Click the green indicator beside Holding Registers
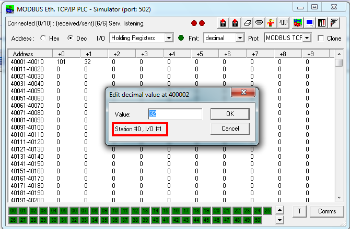This screenshot has height=229, width=350. pyautogui.click(x=181, y=38)
